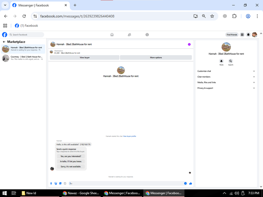263x197 pixels.
Task: Open the account profile picture menu
Action: 255,35
